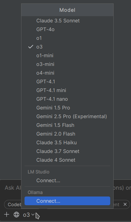Choose Gemini 2.0 Flash model
Viewport: 131px width, 222px height.
click(67, 134)
